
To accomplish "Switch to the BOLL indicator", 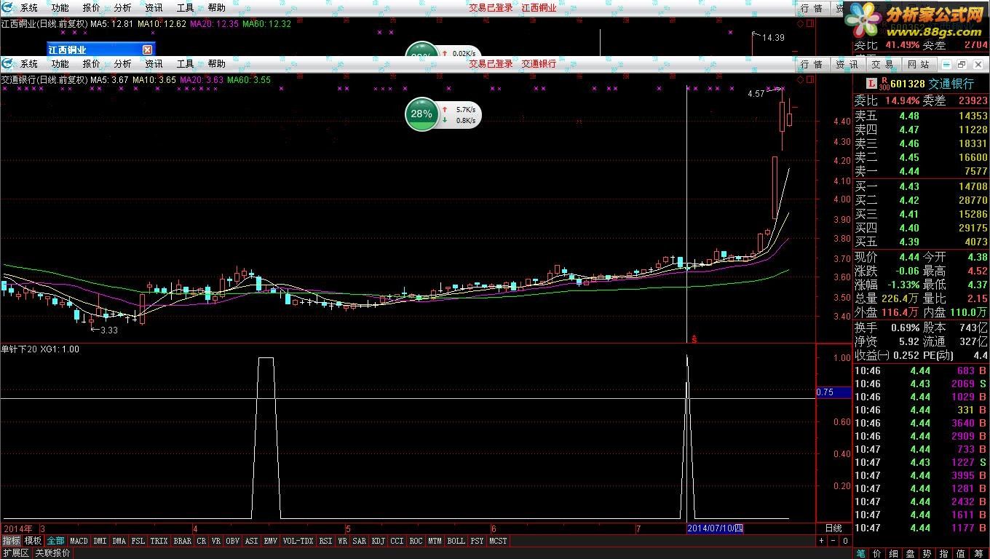I will click(456, 541).
